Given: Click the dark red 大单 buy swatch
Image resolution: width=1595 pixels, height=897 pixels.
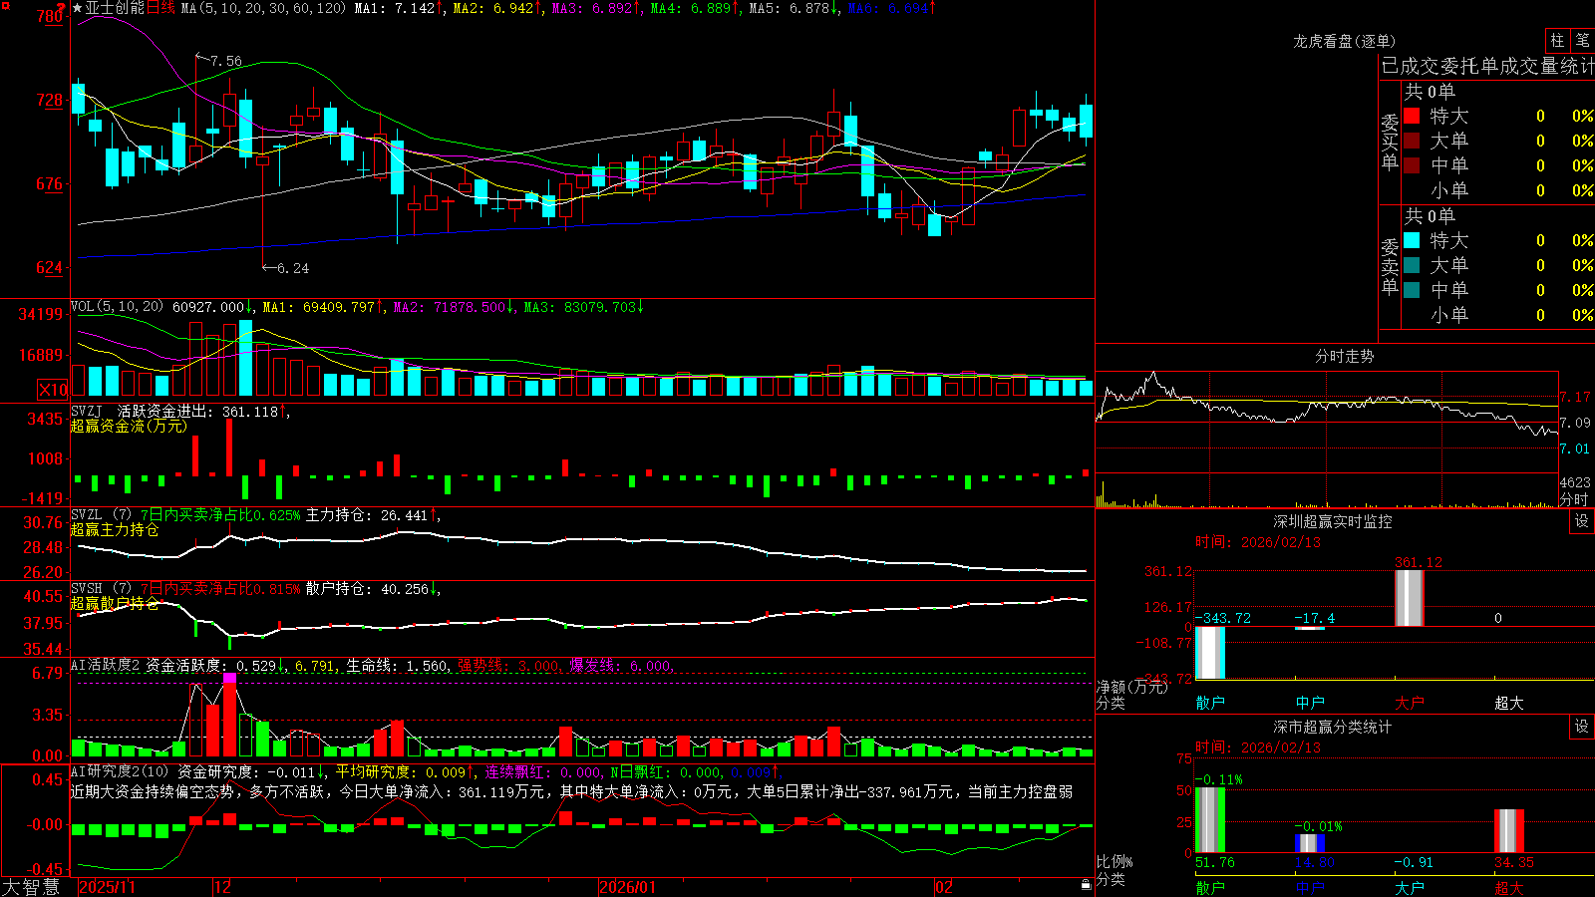Looking at the screenshot, I should click(1412, 141).
